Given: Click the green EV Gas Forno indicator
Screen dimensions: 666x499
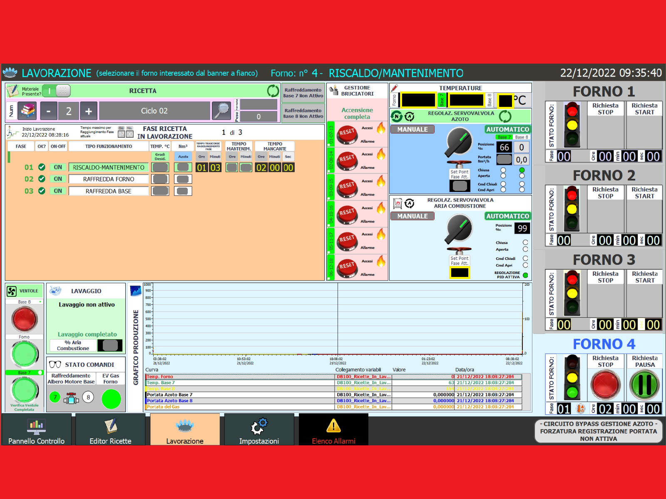Looking at the screenshot, I should 111,399.
